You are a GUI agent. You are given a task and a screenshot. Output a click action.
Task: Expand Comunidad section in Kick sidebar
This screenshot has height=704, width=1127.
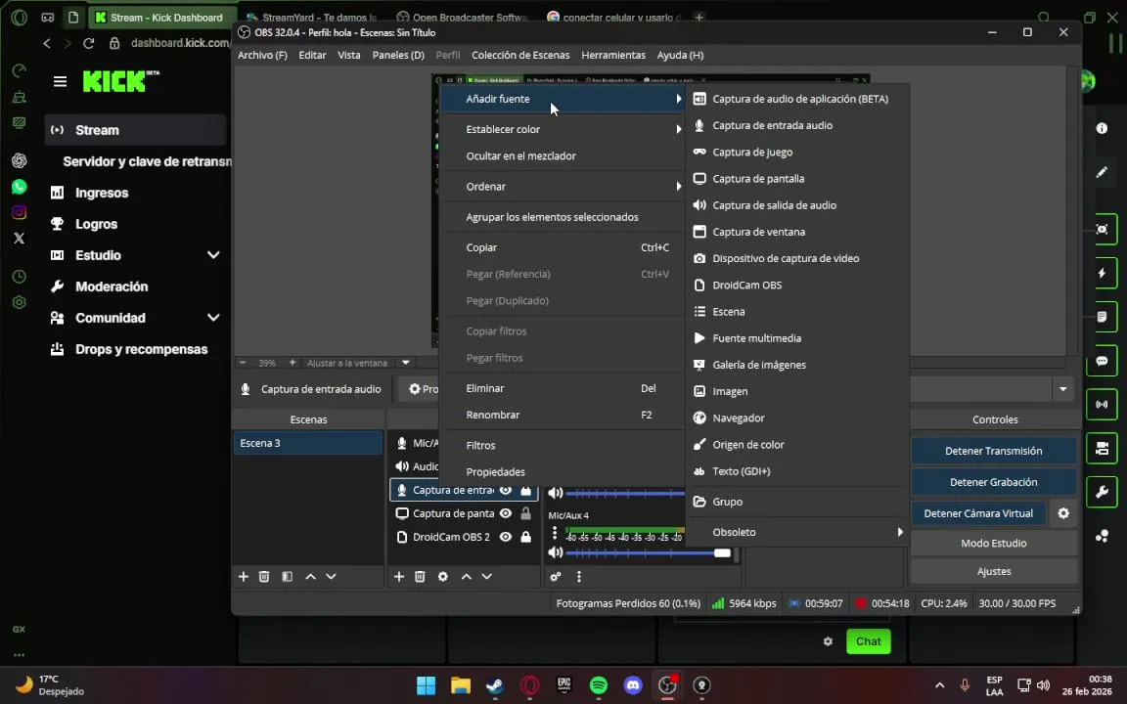(x=213, y=318)
